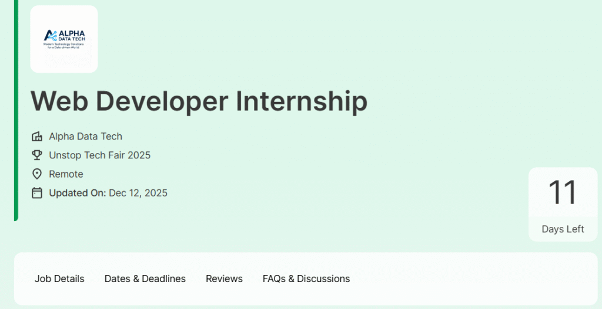
Task: Go to the Reviews tab
Action: click(224, 279)
